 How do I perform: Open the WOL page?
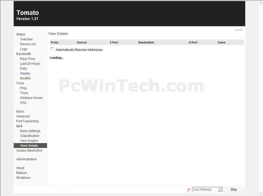click(x=23, y=102)
